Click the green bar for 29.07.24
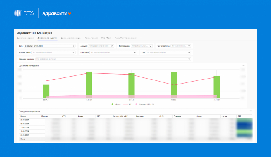271x157 pixels. click(46, 91)
